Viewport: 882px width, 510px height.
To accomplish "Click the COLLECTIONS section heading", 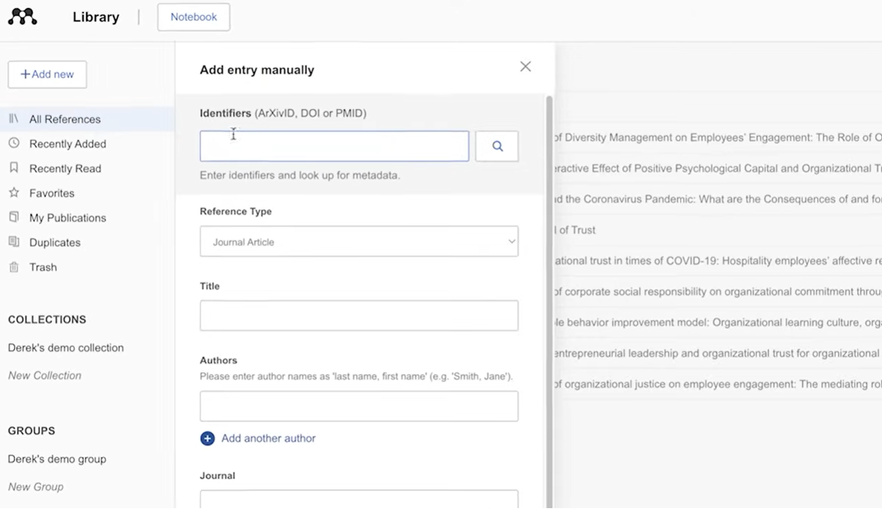I will click(47, 320).
